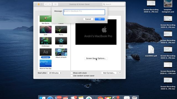Screen dimensions: 177x99
Task: Open Hot Corners... settings
Action: pyautogui.click(x=109, y=73)
